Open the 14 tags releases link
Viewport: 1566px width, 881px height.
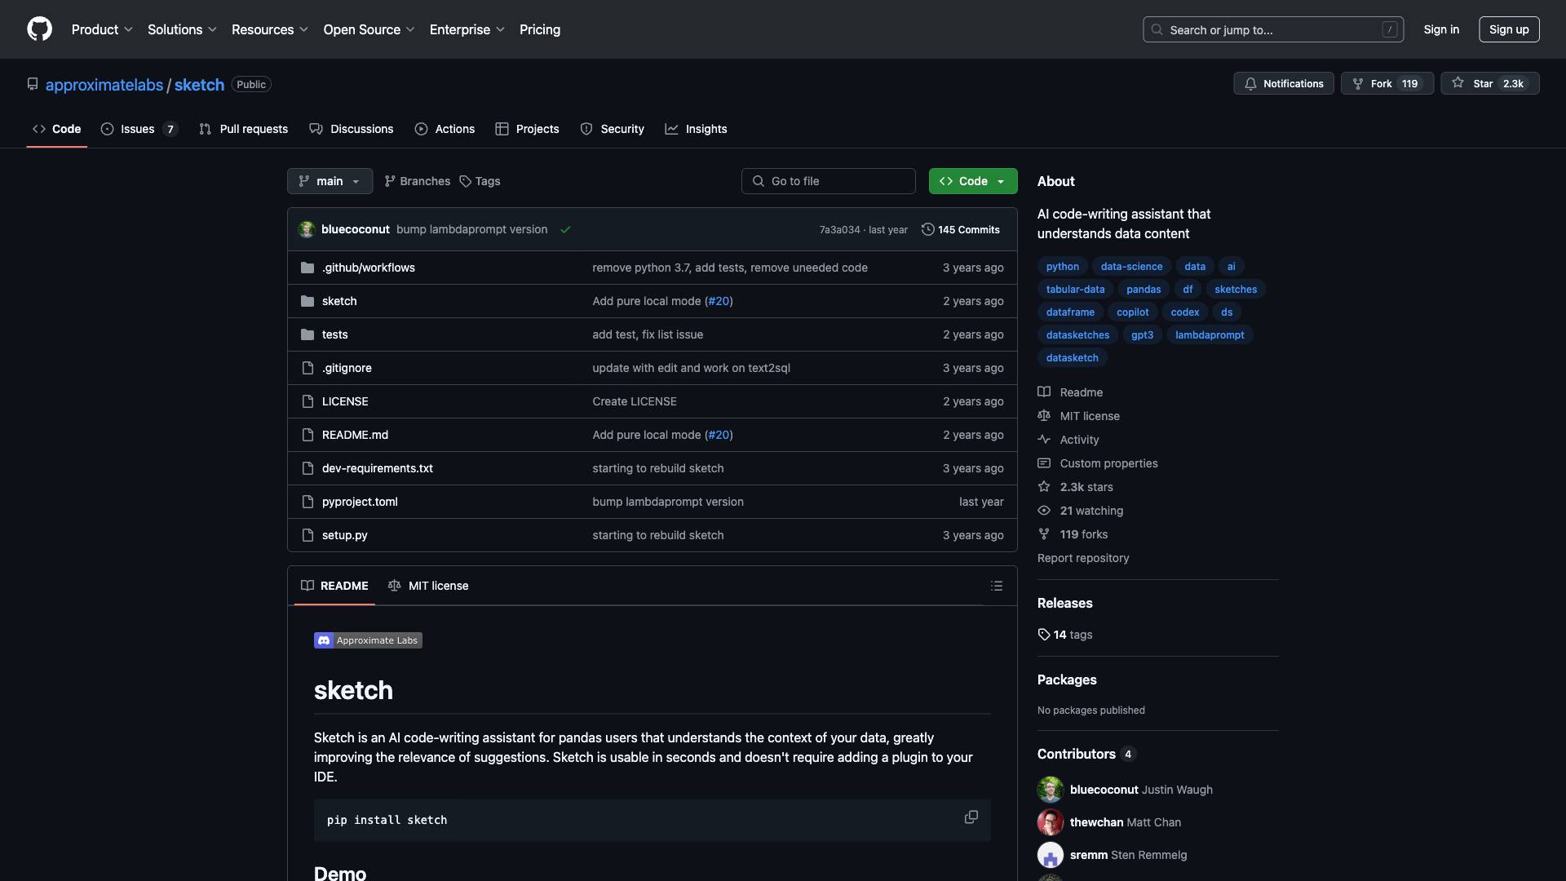click(x=1065, y=635)
